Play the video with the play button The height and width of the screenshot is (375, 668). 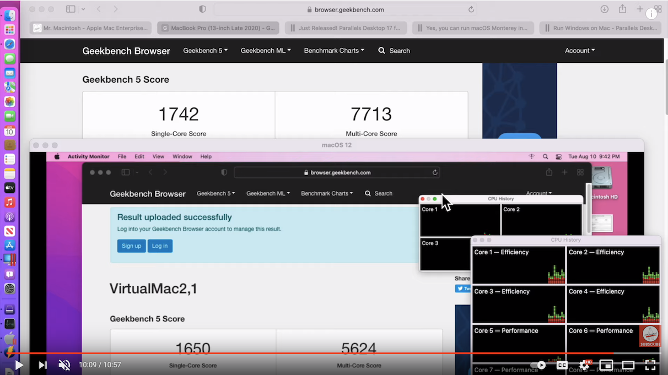(19, 365)
